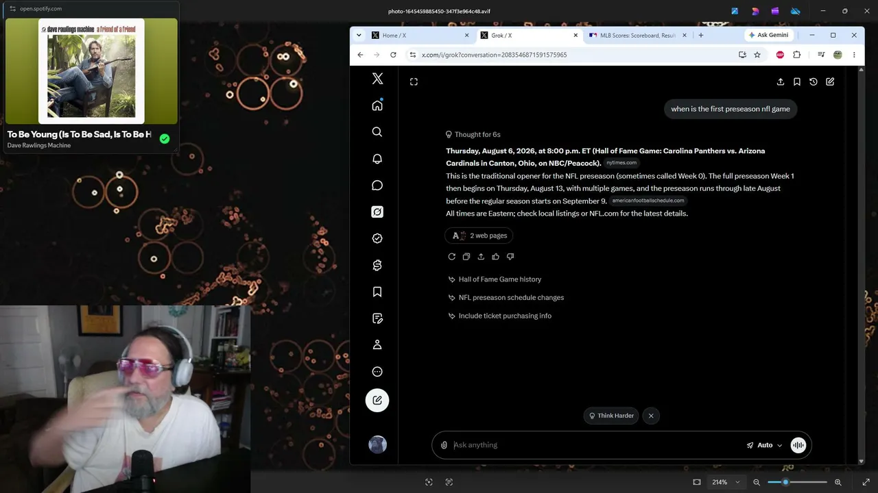The image size is (878, 493).
Task: Go back in the browser
Action: coord(360,55)
